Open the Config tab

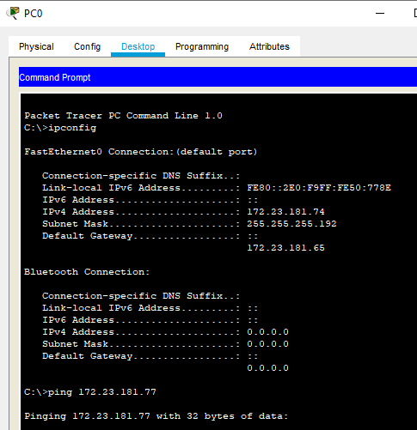click(88, 46)
